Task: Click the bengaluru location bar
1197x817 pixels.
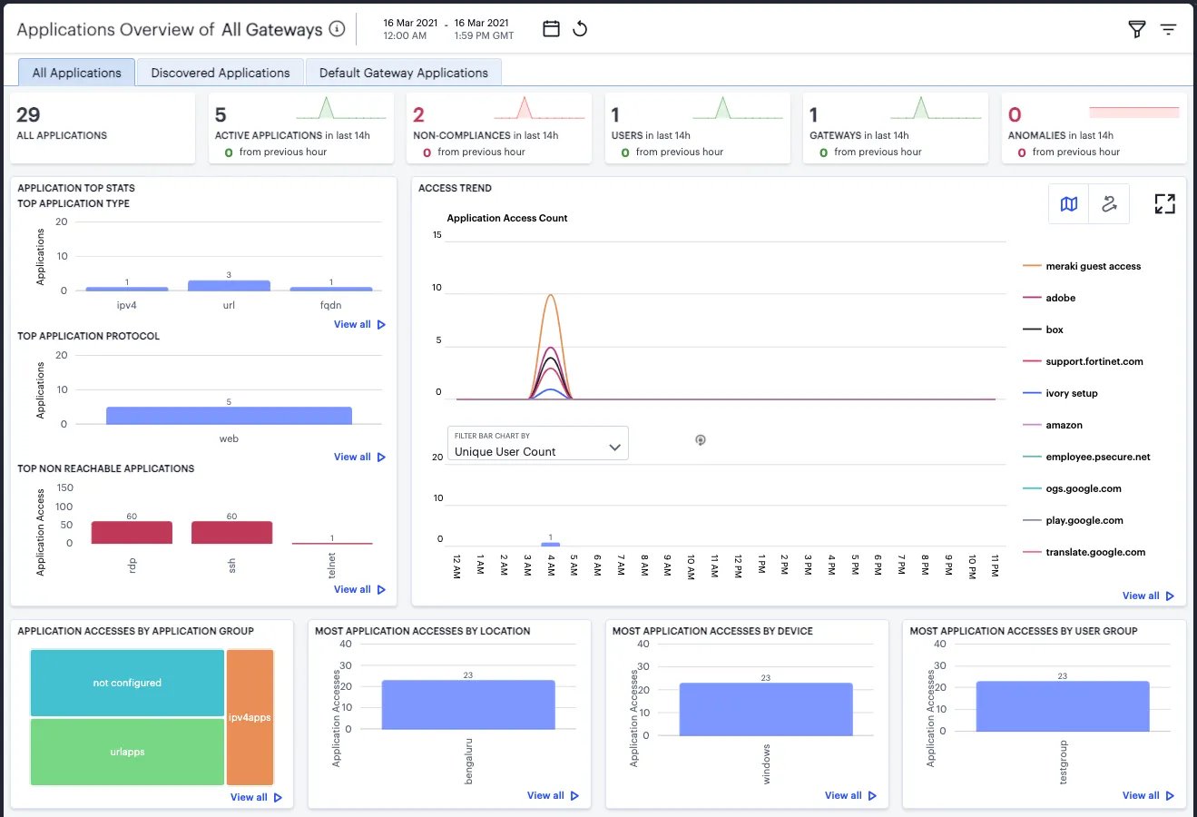Action: point(468,705)
